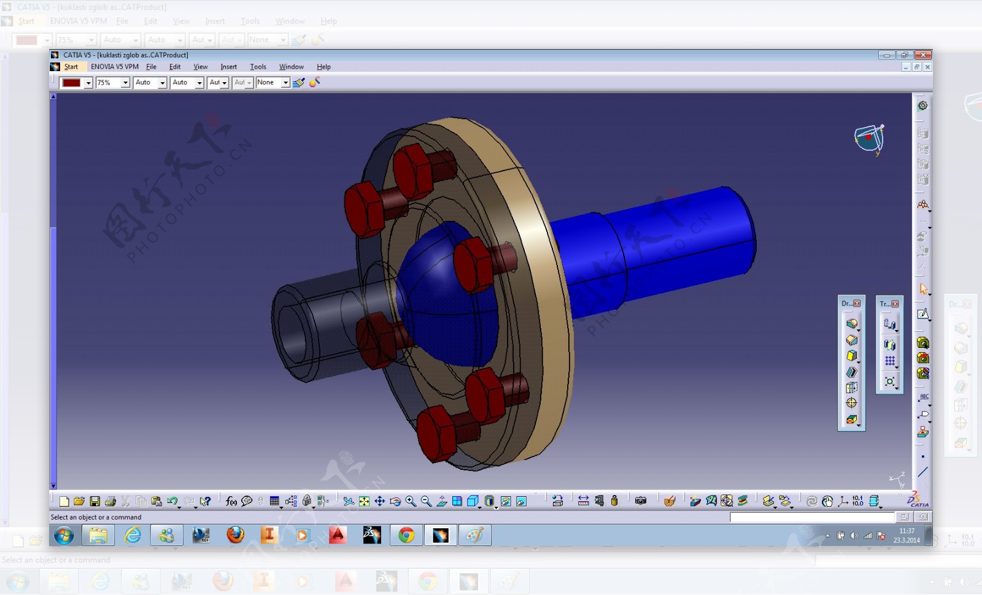The image size is (982, 595).
Task: Open the first Auto line thickness dropdown
Action: [x=163, y=83]
